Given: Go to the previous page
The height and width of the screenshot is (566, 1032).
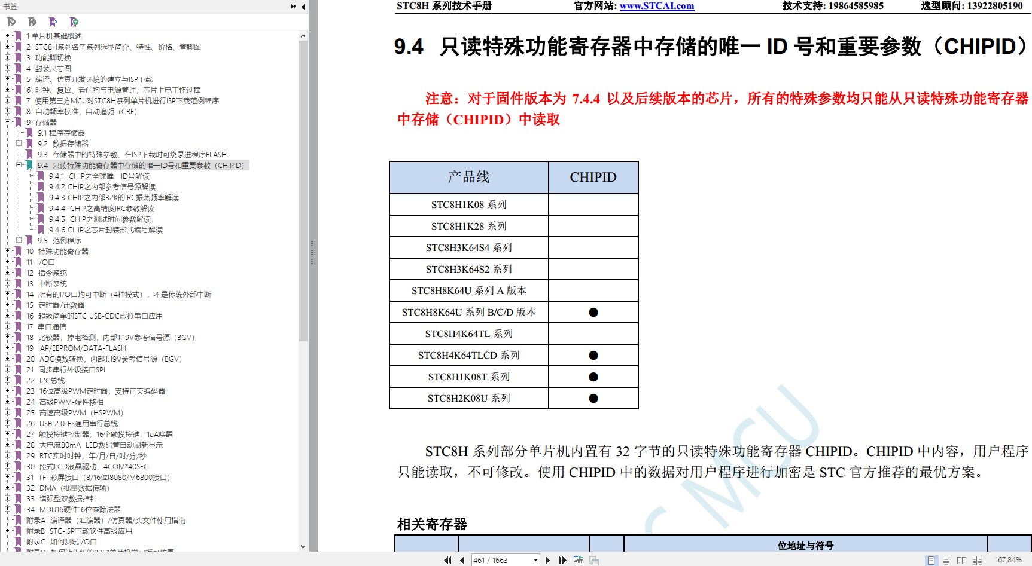Looking at the screenshot, I should [x=462, y=560].
